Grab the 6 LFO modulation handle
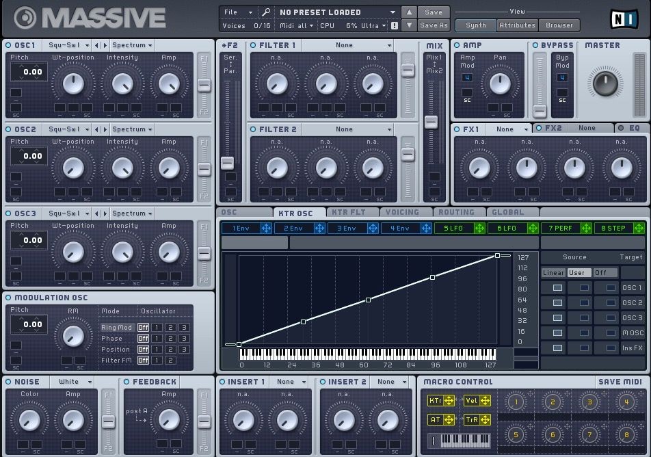The height and width of the screenshot is (457, 651). (x=533, y=228)
